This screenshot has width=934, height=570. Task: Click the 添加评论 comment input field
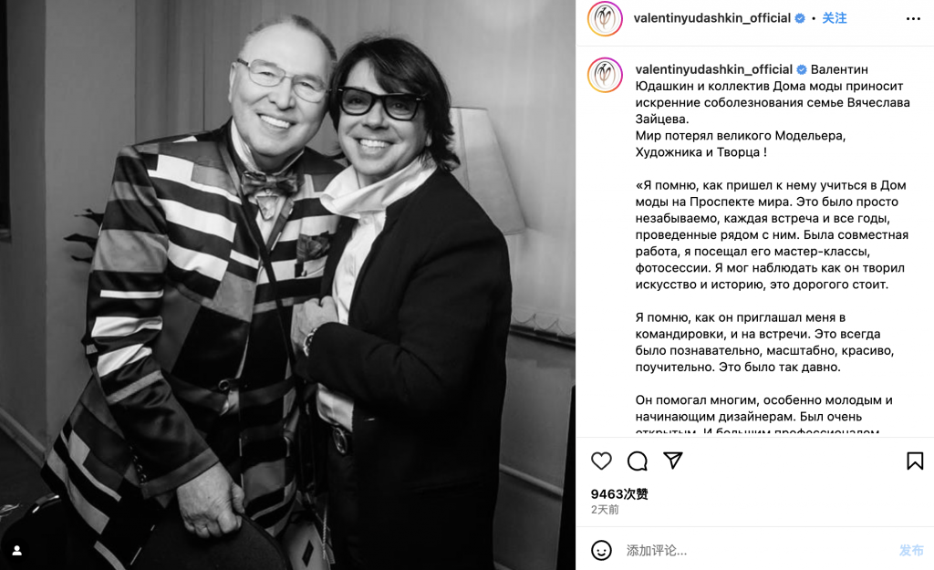coord(756,550)
